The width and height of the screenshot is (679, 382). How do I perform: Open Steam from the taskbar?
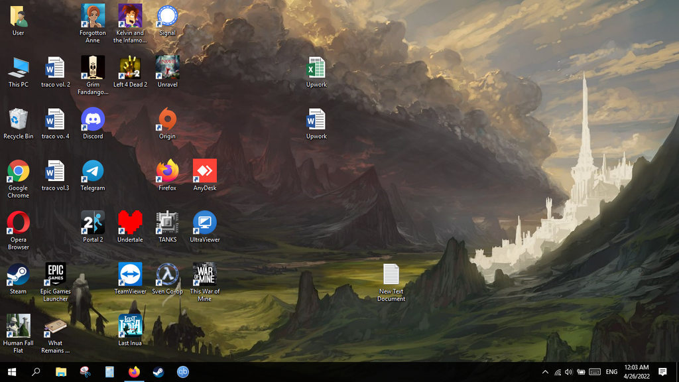(x=158, y=372)
